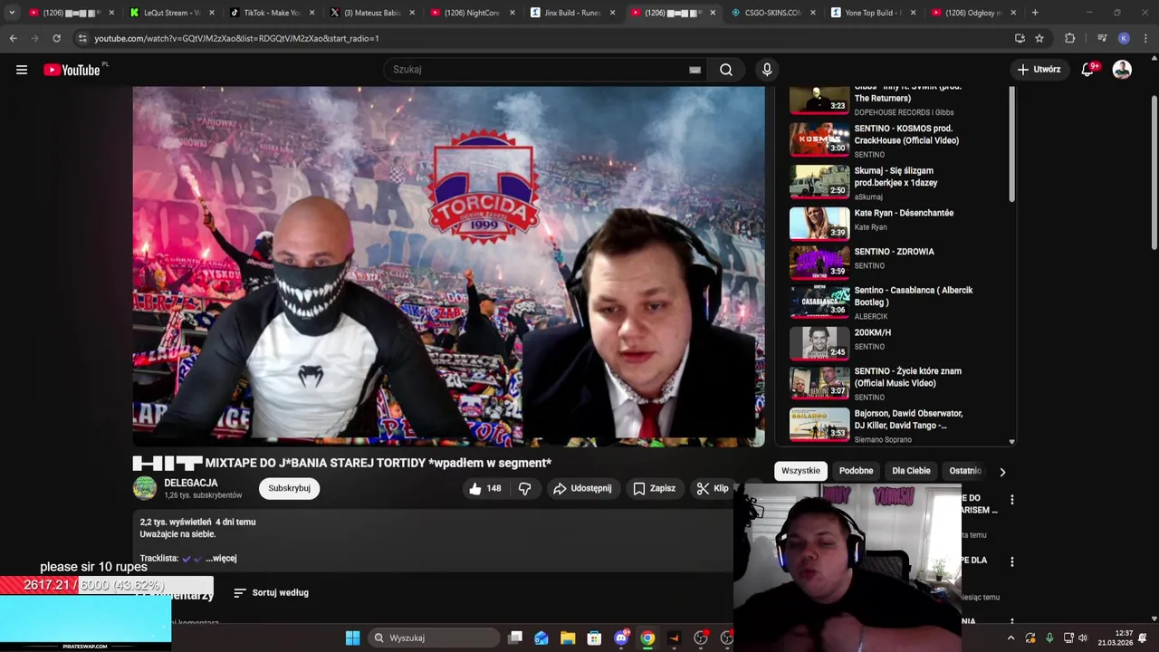This screenshot has height=652, width=1159.
Task: Like the video with thumbs up
Action: click(484, 488)
